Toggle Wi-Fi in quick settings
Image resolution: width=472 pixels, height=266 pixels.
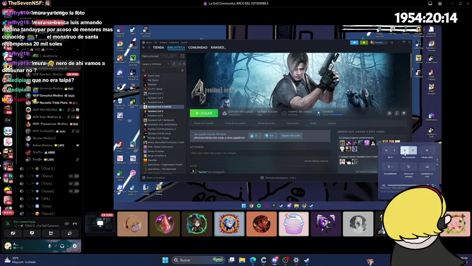(386, 150)
